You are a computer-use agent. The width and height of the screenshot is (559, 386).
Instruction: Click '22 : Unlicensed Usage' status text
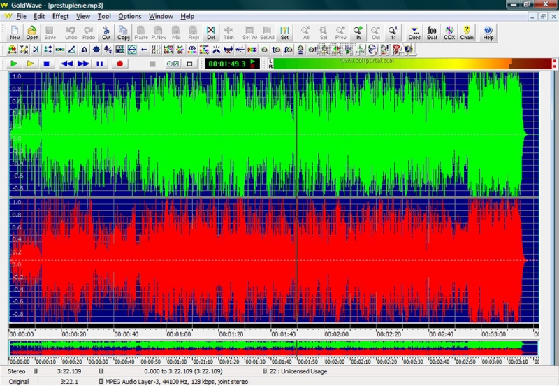(x=298, y=371)
